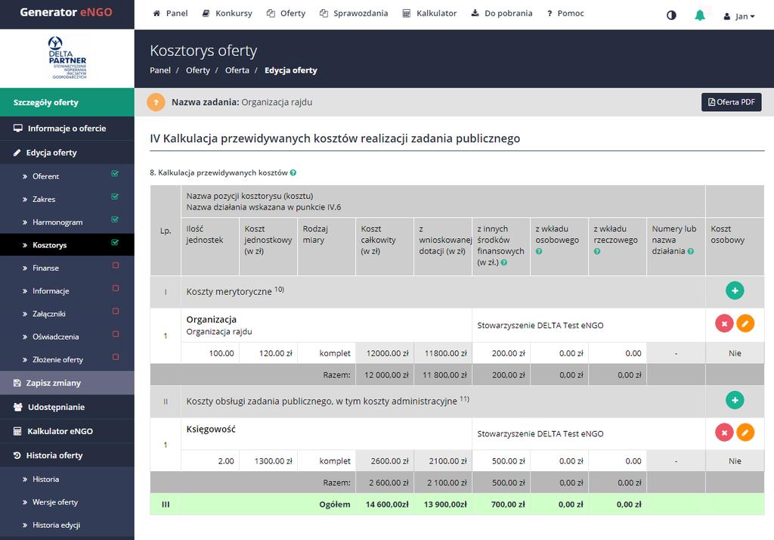
Task: Open Kalkulator eNGO sidebar item
Action: pos(67,431)
